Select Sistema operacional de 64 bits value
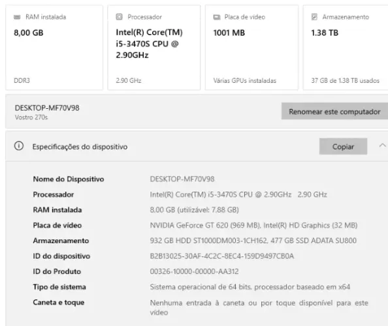Viewport: 388px width, 326px height. [x=250, y=287]
